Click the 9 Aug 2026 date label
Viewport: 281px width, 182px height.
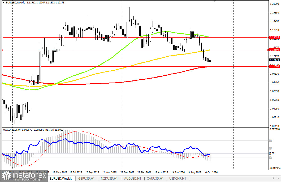coord(194,172)
